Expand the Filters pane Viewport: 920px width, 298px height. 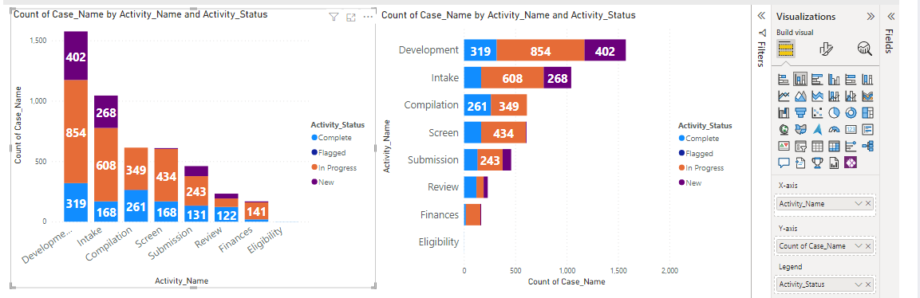tap(761, 17)
